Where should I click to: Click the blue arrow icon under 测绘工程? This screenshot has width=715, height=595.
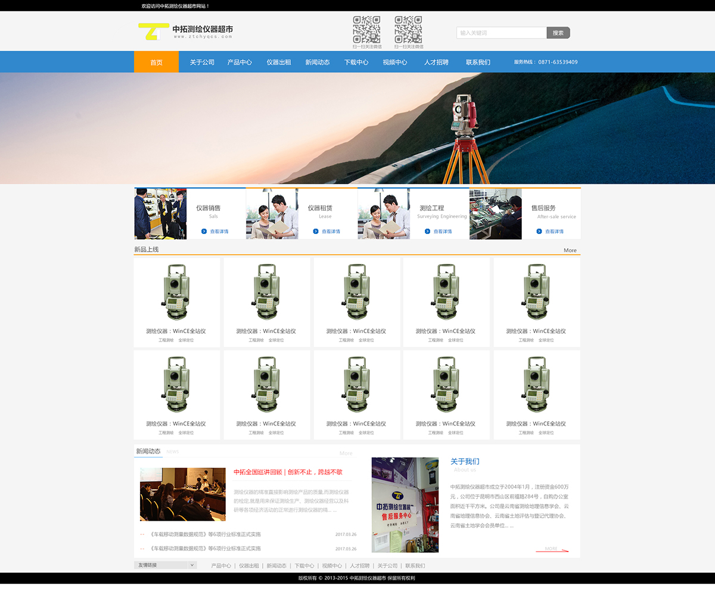428,231
